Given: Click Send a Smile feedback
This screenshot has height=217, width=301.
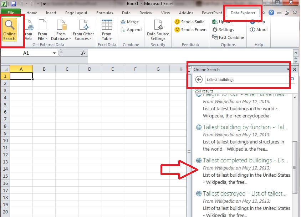Looking at the screenshot, I should [x=189, y=22].
